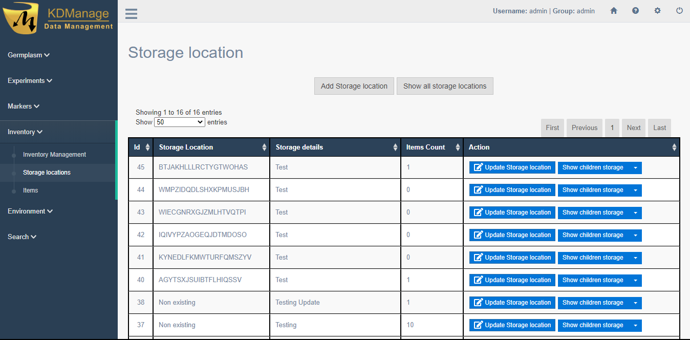The width and height of the screenshot is (690, 340).
Task: Expand the Experiments sidebar menu
Action: pos(30,81)
